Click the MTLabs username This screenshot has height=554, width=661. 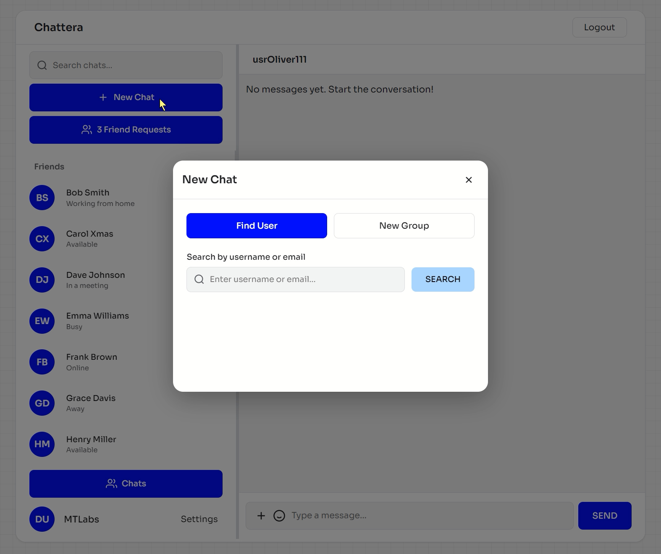[x=81, y=519]
